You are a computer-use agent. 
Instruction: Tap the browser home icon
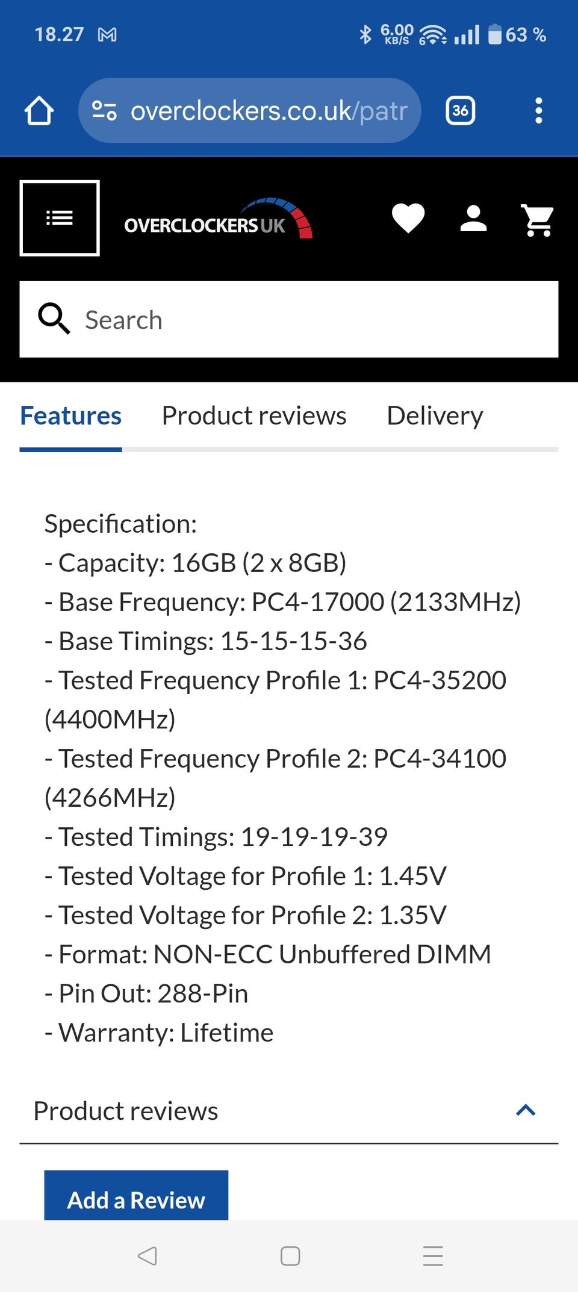coord(39,111)
